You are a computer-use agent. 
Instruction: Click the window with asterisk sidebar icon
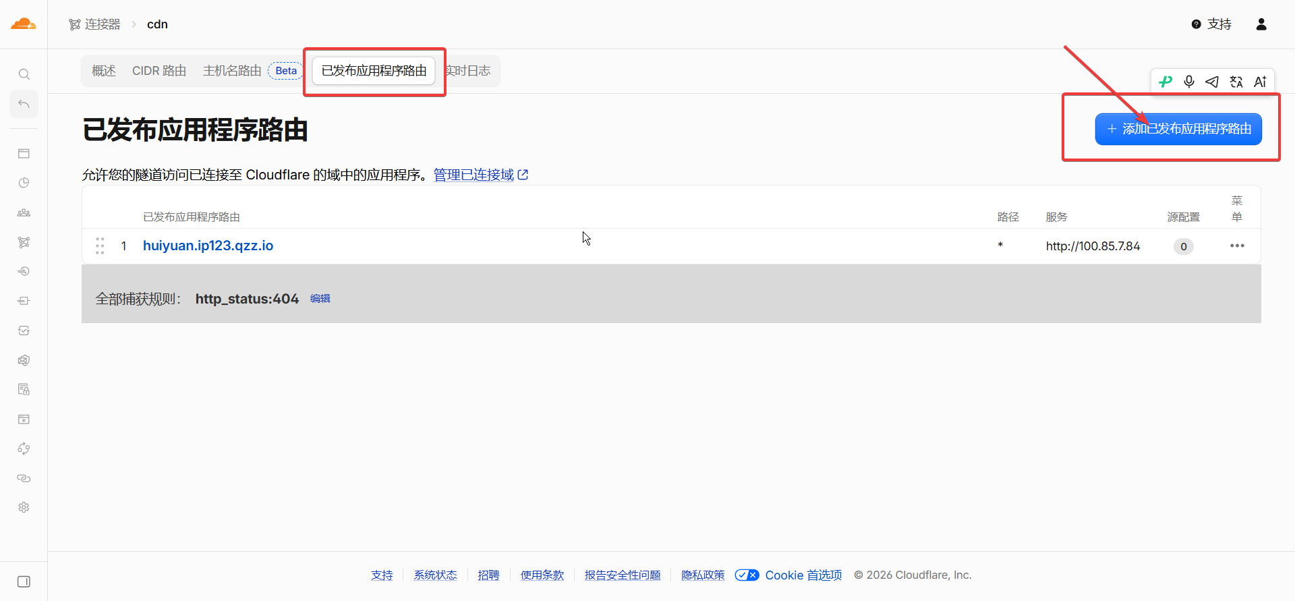[24, 419]
